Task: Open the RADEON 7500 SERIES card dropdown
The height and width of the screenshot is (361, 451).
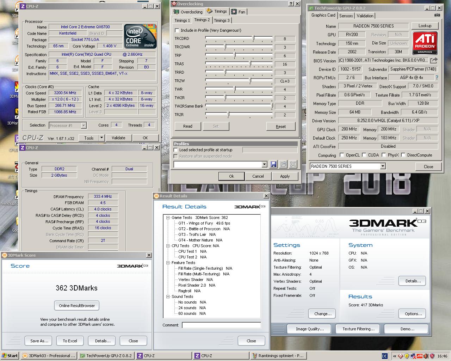Action: [x=383, y=166]
